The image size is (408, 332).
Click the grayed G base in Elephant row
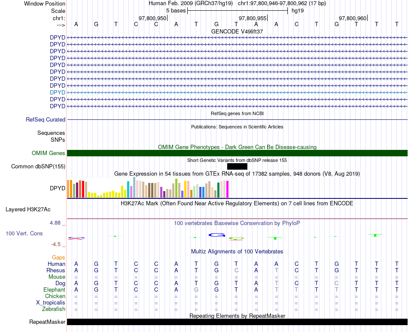click(196, 289)
